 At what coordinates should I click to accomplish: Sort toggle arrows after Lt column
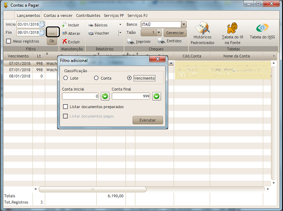tap(47, 54)
